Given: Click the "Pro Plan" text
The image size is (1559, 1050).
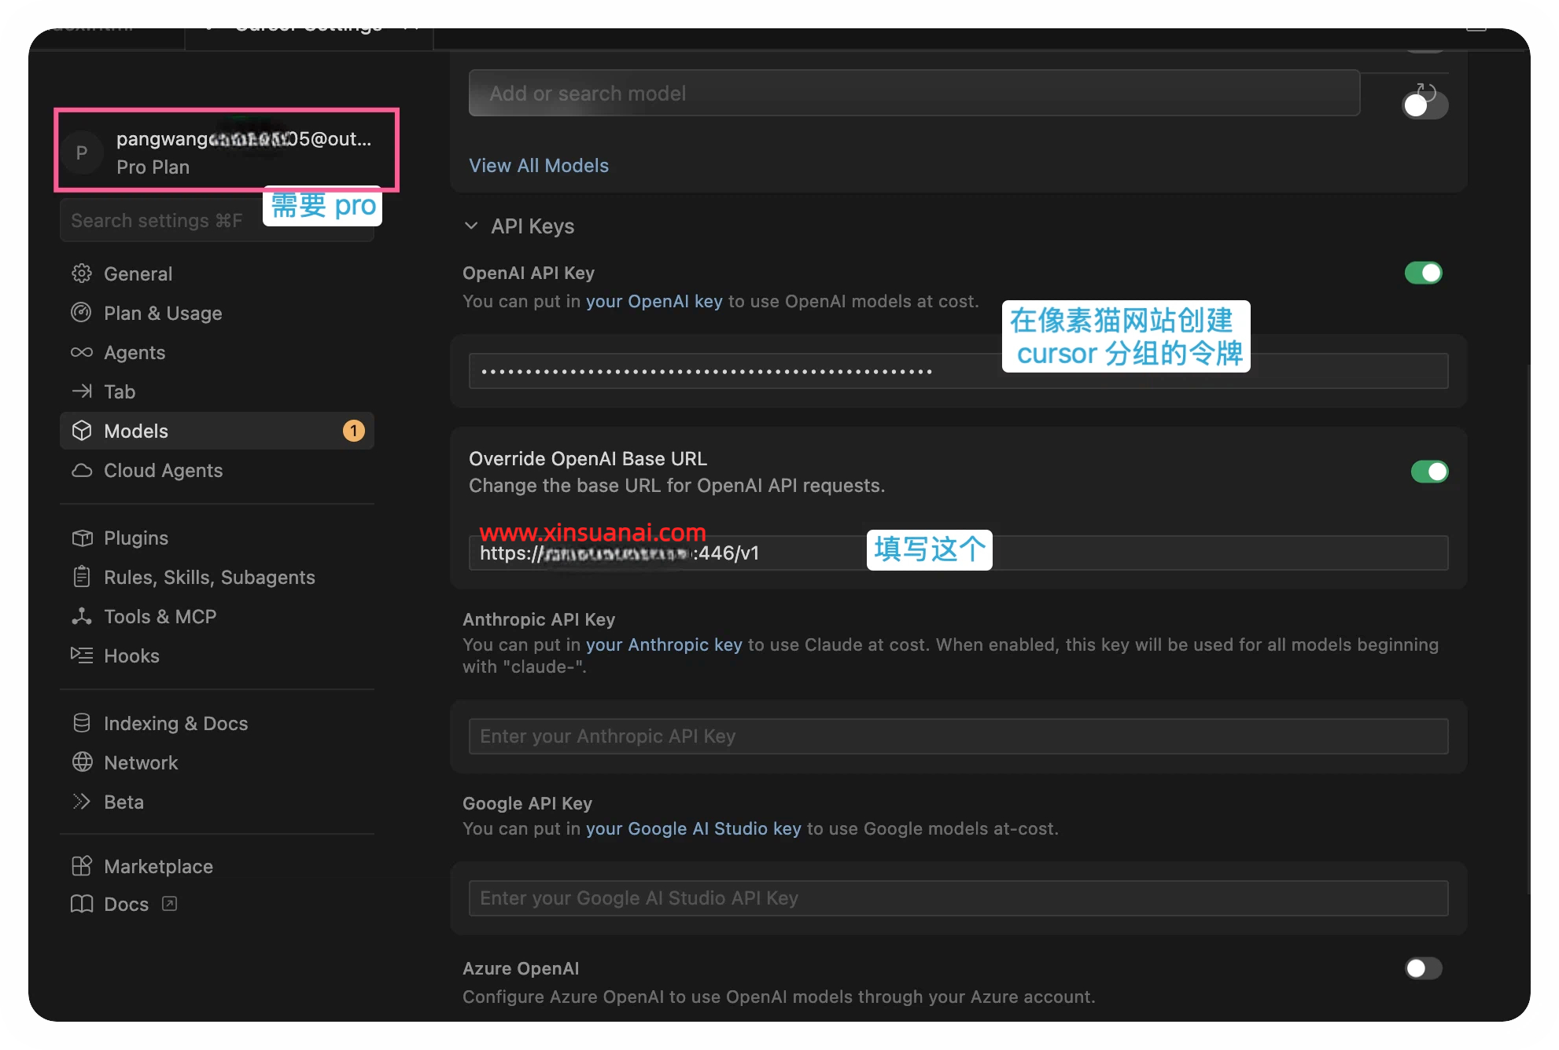Looking at the screenshot, I should click(x=153, y=167).
